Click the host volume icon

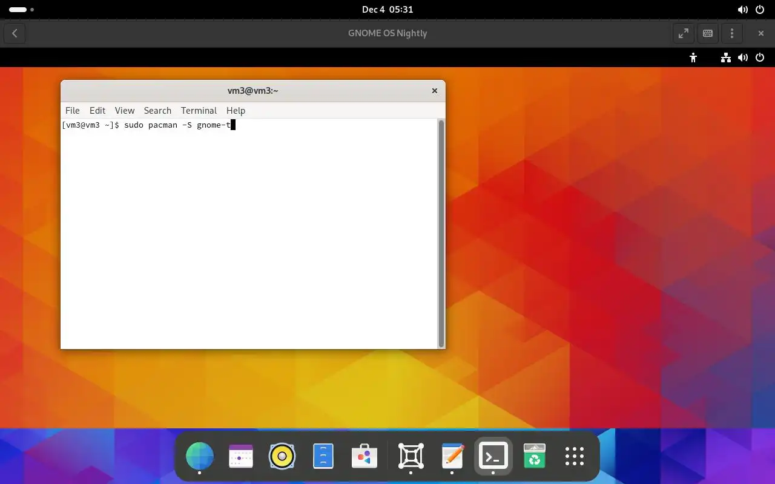point(743,10)
